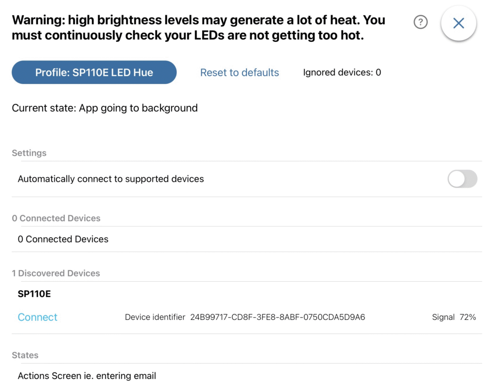Viewport: 488px width, 386px height.
Task: Select the SP110E discovered device name
Action: (34, 294)
